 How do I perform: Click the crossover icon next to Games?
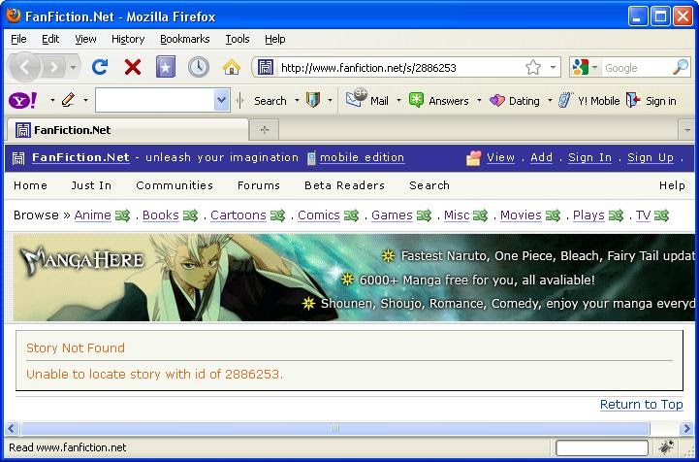[x=424, y=215]
